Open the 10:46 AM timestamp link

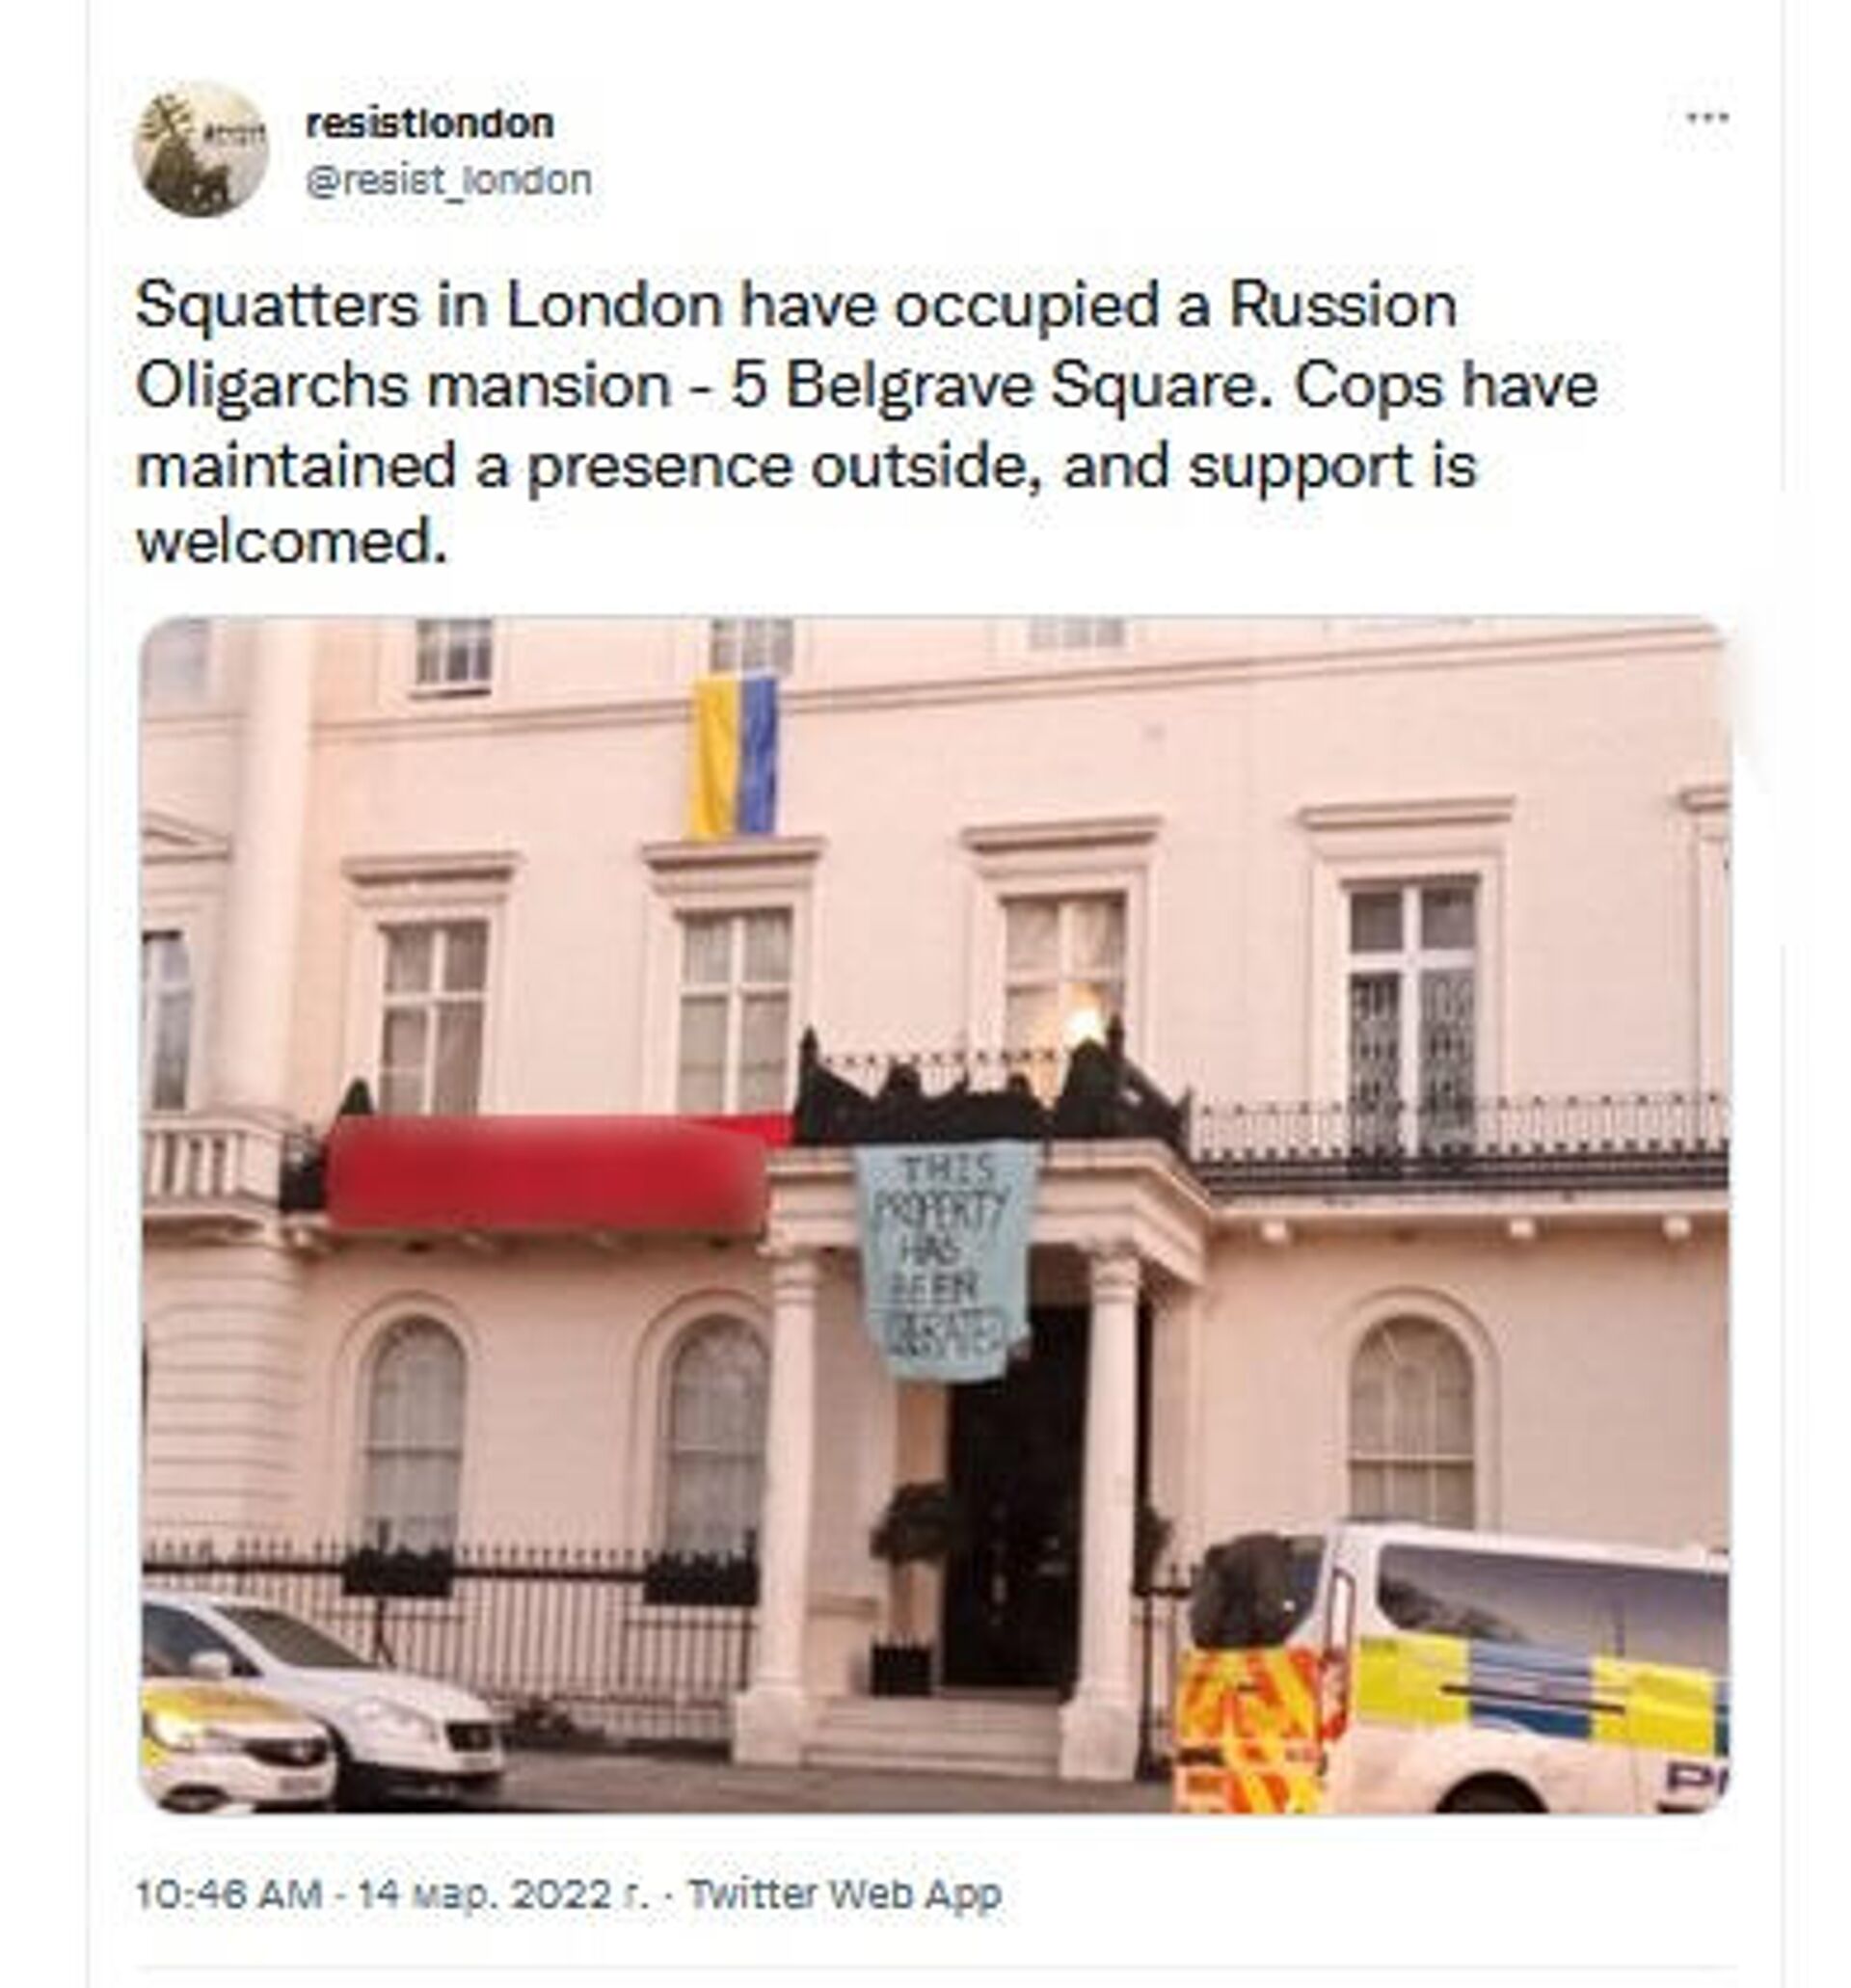tap(229, 1894)
